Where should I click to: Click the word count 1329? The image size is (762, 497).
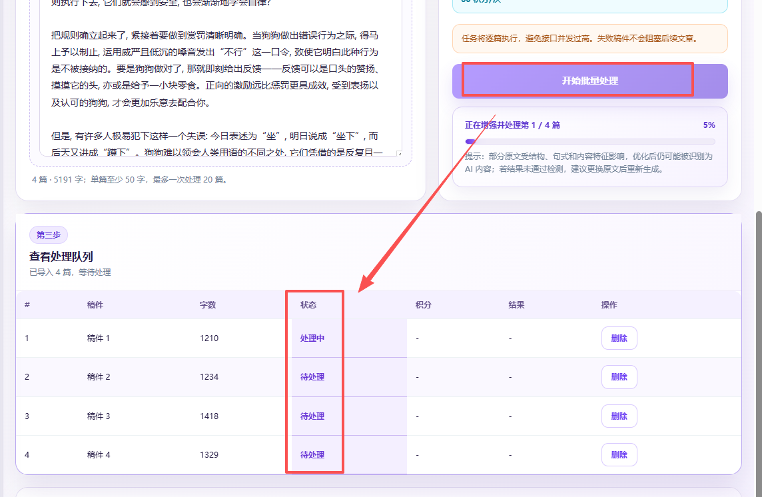[209, 454]
